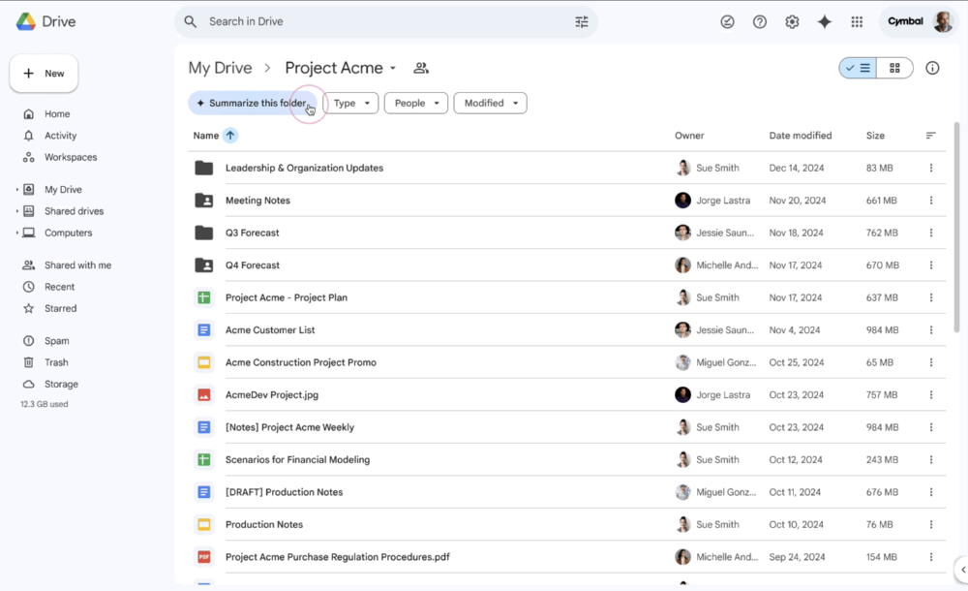Switch to list layout view
Image resolution: width=968 pixels, height=591 pixels.
858,68
